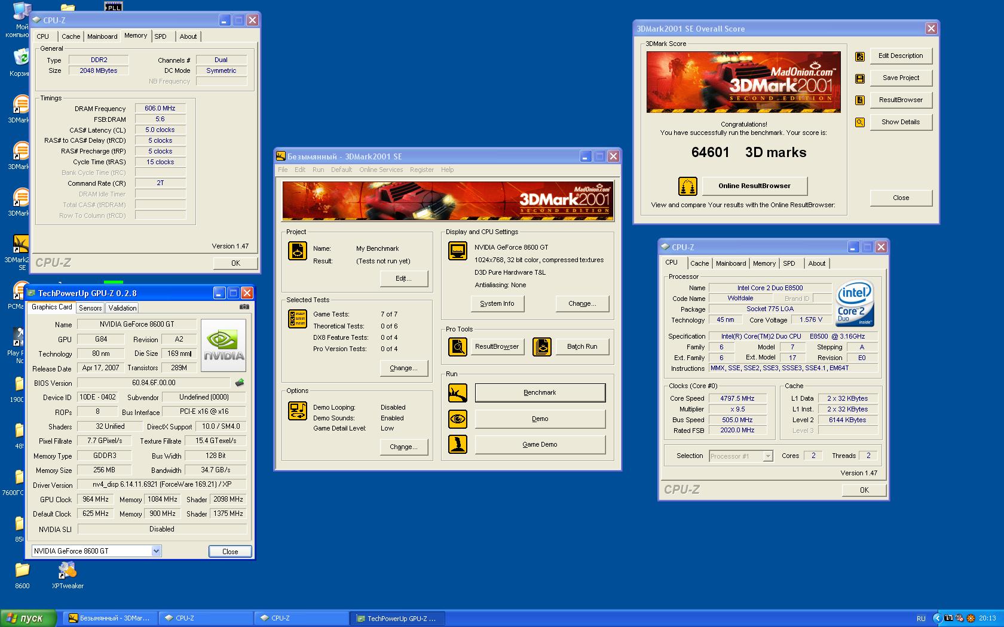Click the DRAM Frequency value 606.0 MHz

[x=160, y=108]
